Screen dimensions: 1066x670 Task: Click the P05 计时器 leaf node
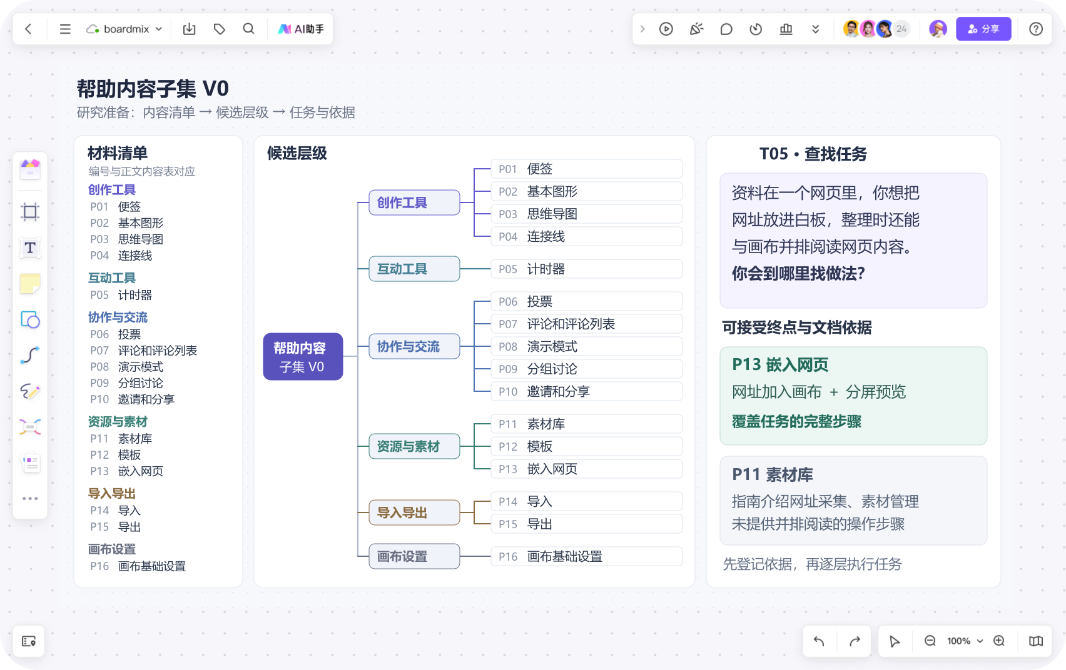[586, 269]
